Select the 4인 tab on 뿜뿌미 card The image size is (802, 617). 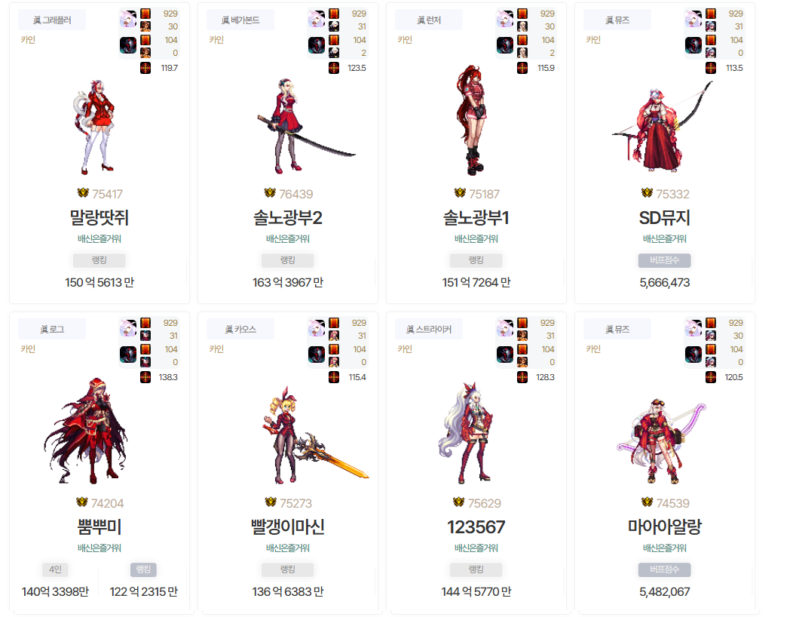[x=55, y=569]
